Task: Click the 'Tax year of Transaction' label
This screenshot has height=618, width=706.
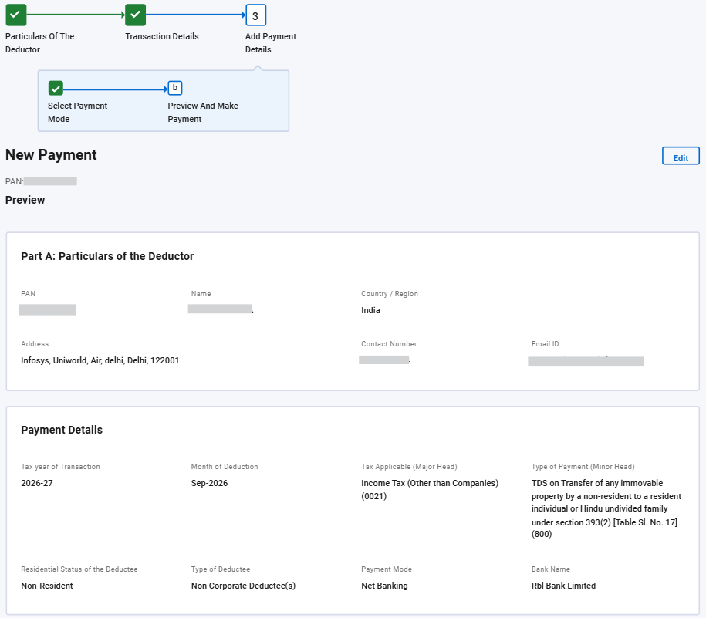Action: pos(60,467)
